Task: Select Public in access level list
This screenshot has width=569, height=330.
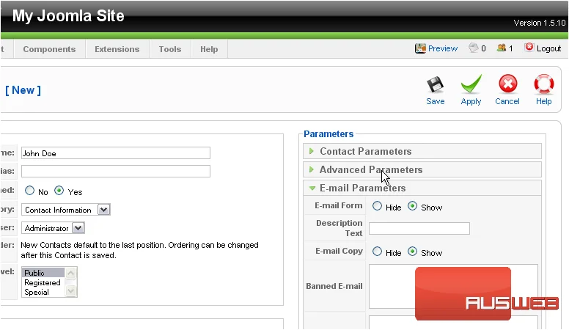Action: coord(43,273)
